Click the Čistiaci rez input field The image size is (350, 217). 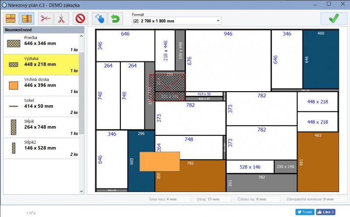point(268,199)
